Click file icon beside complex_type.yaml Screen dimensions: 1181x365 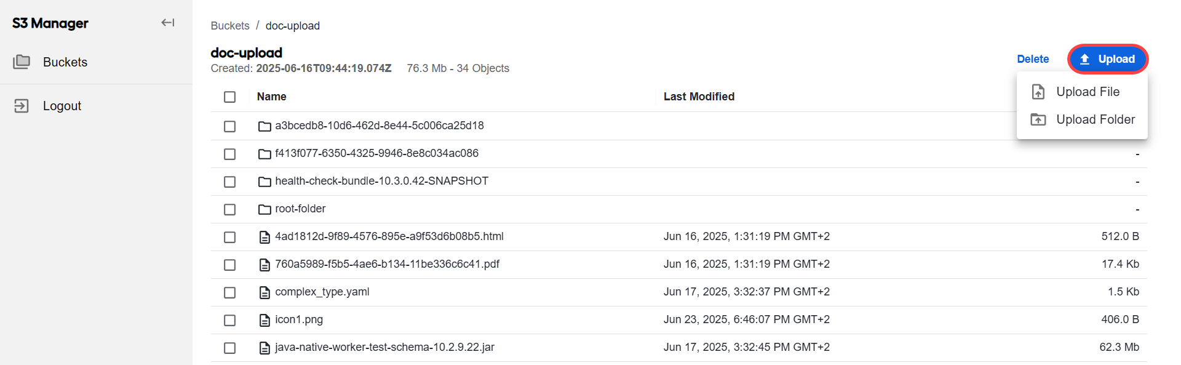[264, 292]
